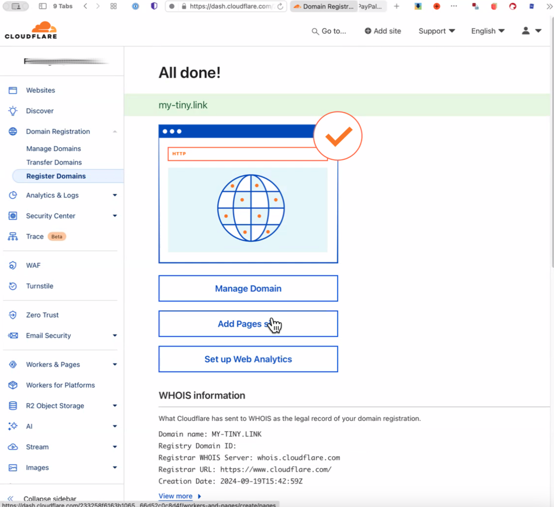Expand the Stream submenu arrow
This screenshot has width=554, height=507.
click(x=115, y=447)
